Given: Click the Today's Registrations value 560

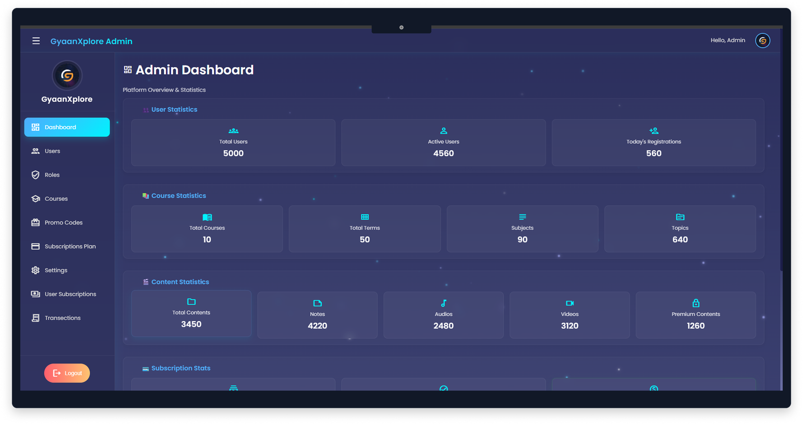Looking at the screenshot, I should [653, 153].
